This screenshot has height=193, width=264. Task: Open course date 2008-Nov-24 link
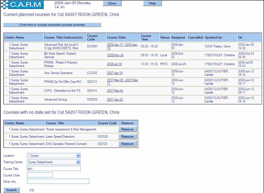115,55
